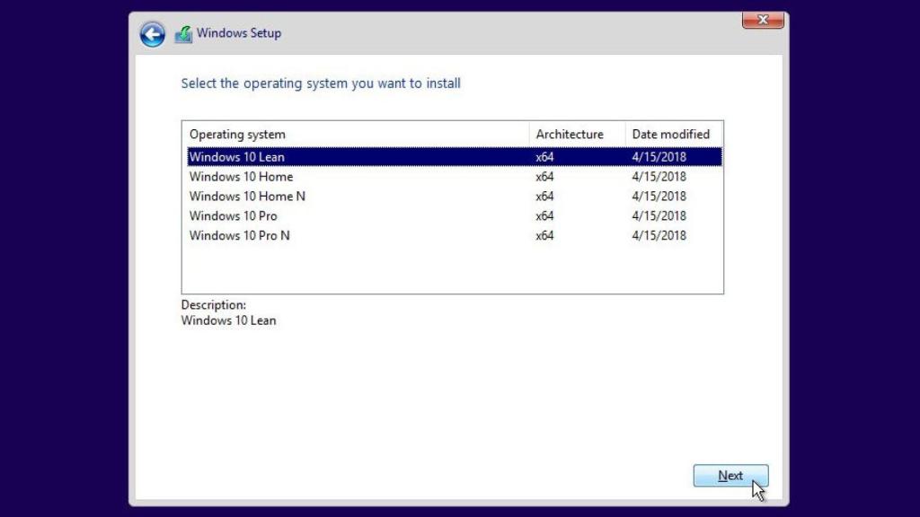
Task: Sort the list by Architecture
Action: 571,134
